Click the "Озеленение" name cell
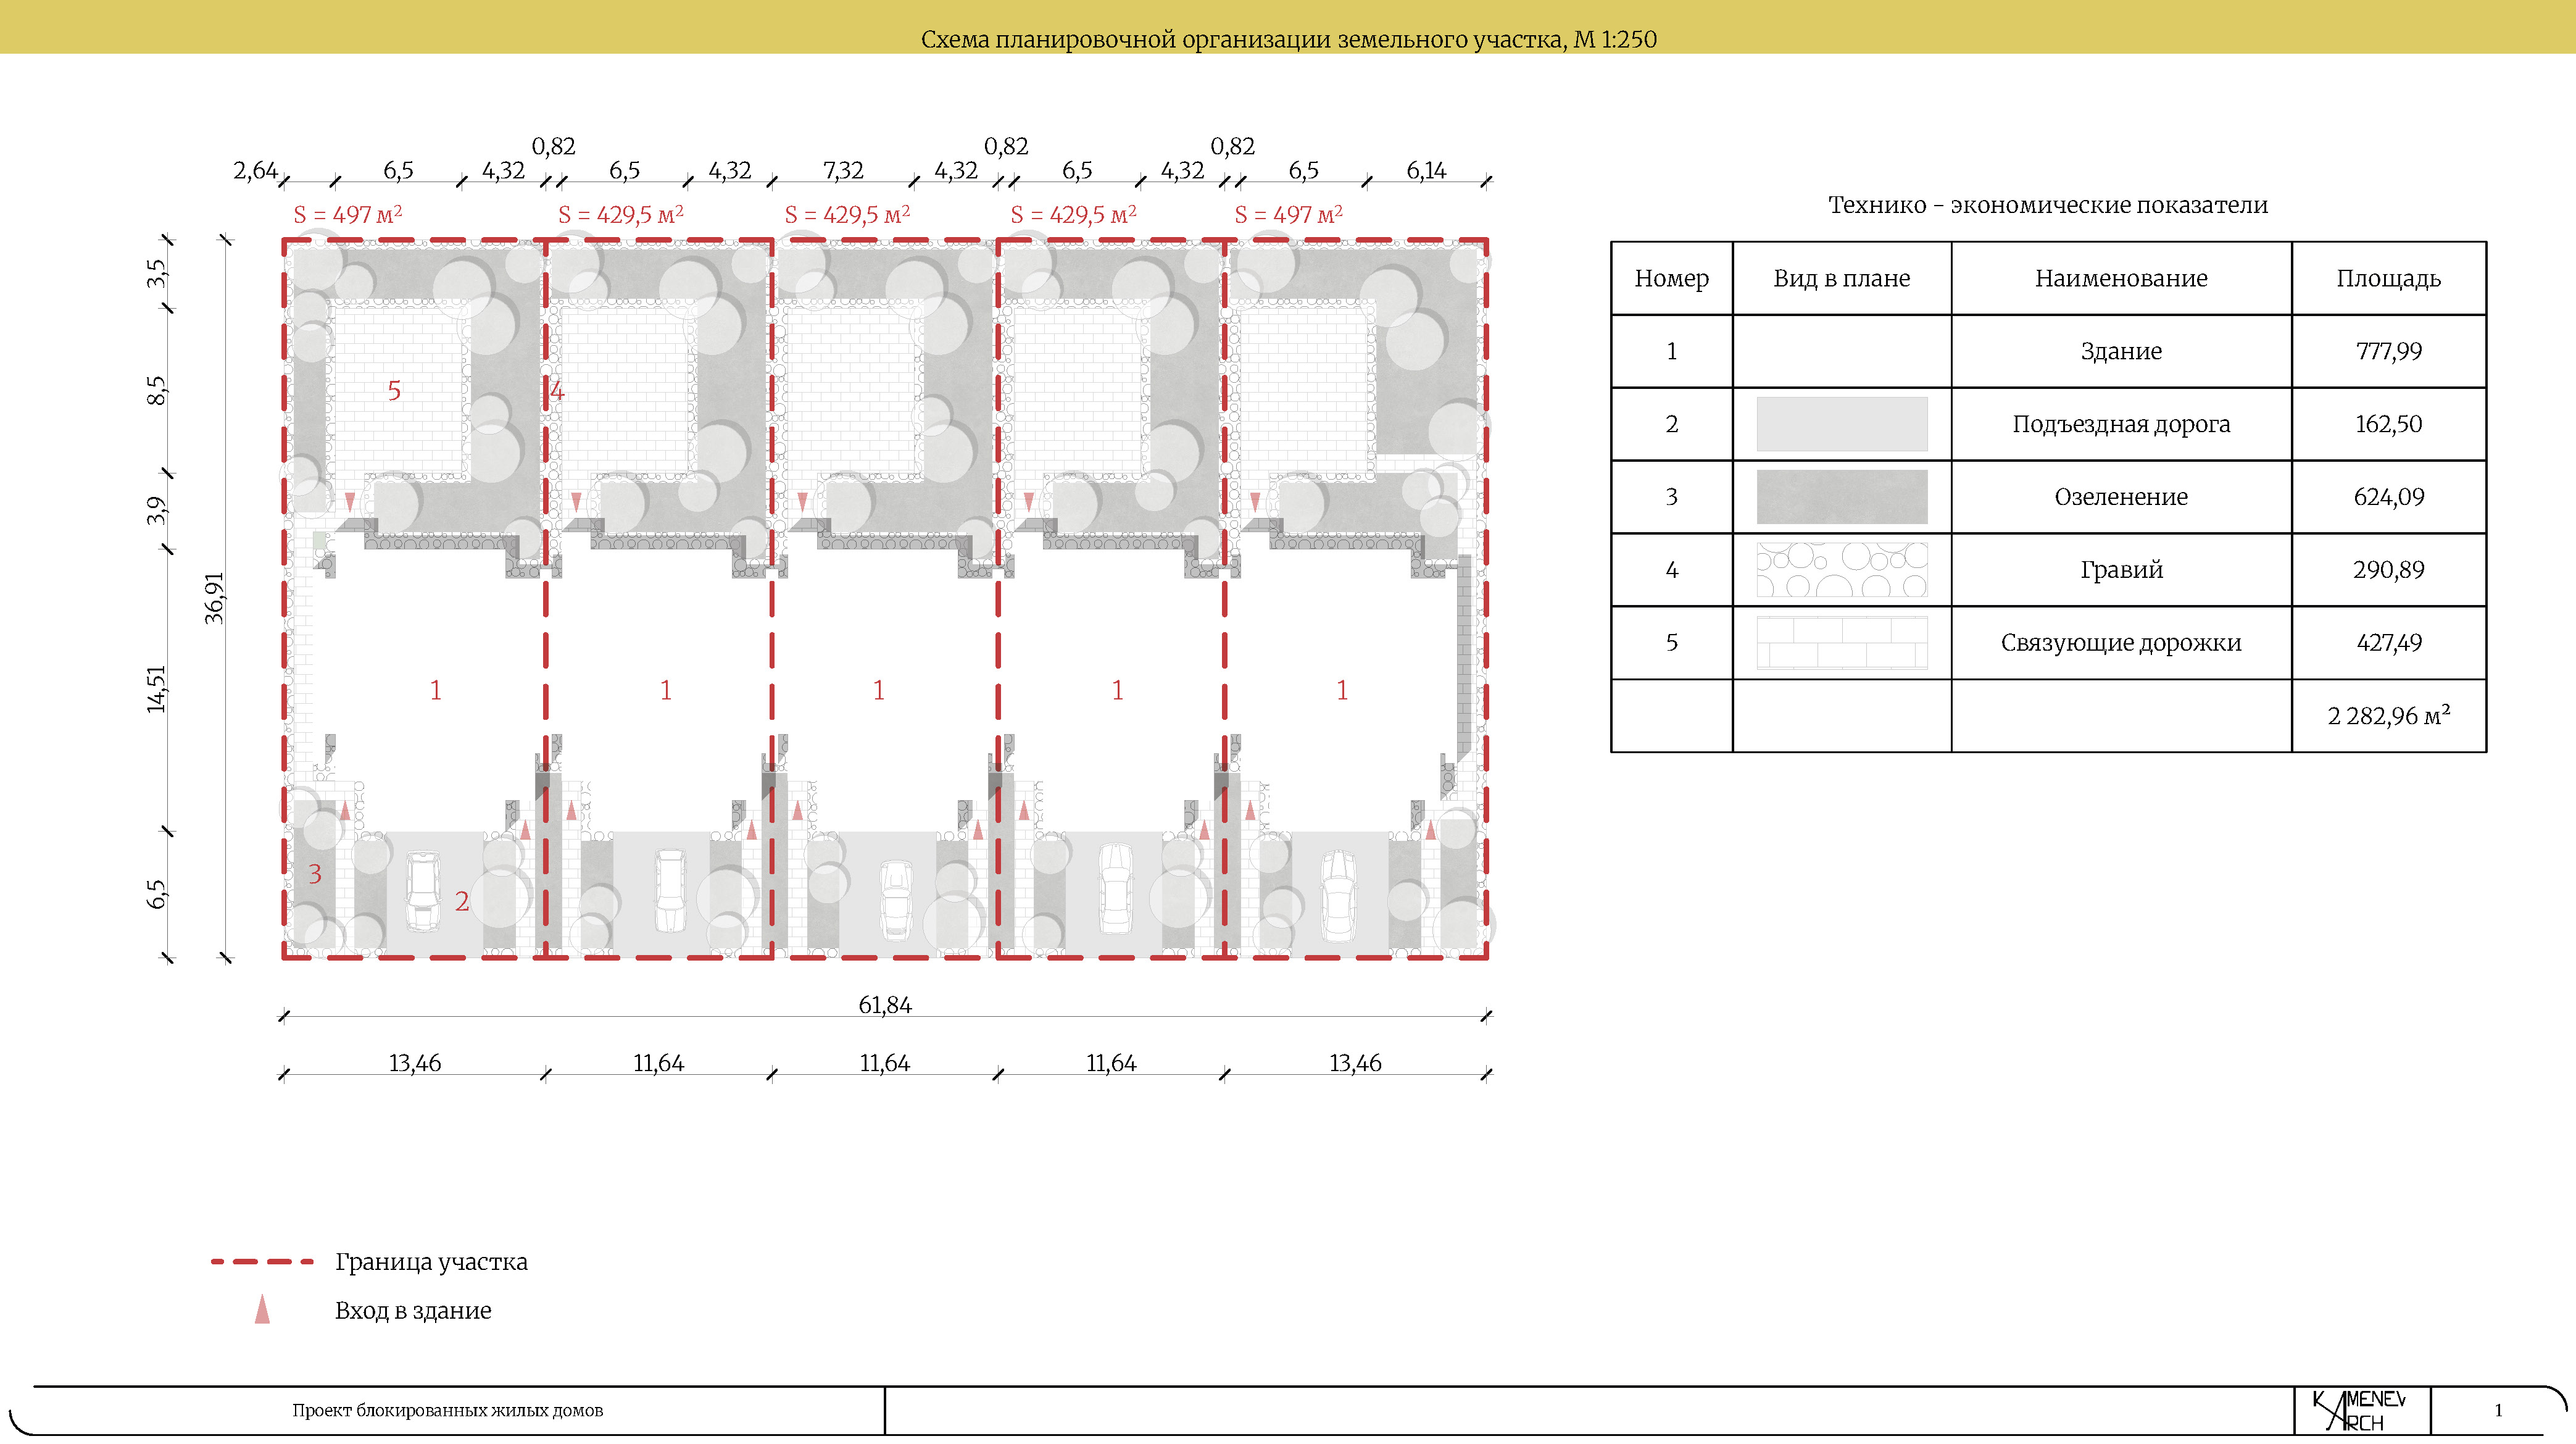This screenshot has height=1444, width=2576. click(x=2121, y=497)
